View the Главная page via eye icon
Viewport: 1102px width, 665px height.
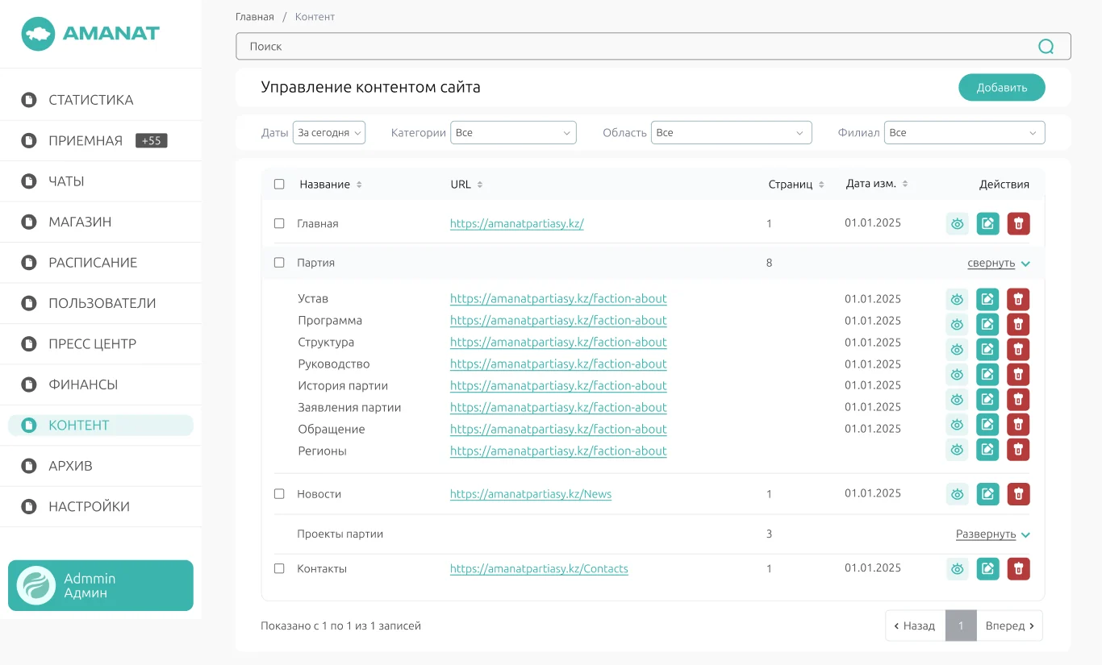click(957, 224)
